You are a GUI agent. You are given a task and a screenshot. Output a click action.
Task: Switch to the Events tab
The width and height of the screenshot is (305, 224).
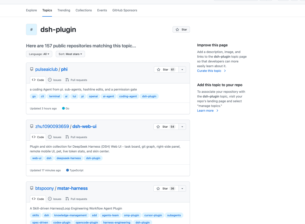pos(102,10)
